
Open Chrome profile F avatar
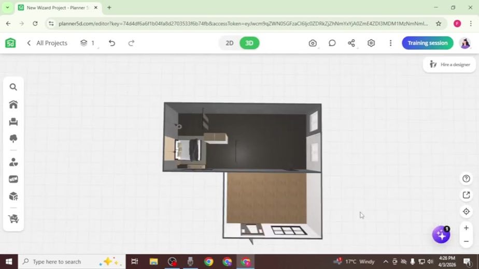click(x=457, y=23)
